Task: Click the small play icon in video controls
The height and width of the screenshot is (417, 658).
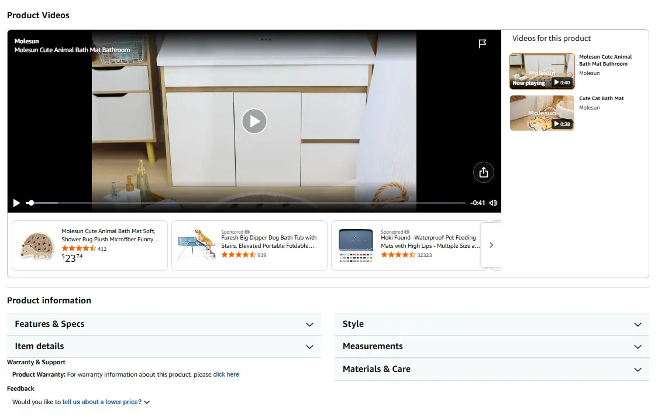Action: pos(16,203)
